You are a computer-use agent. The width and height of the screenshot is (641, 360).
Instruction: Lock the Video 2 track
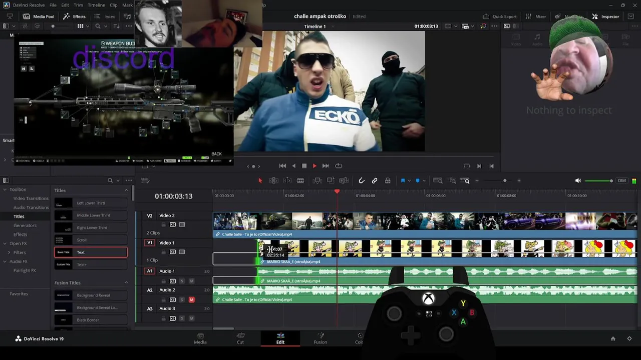click(x=164, y=224)
